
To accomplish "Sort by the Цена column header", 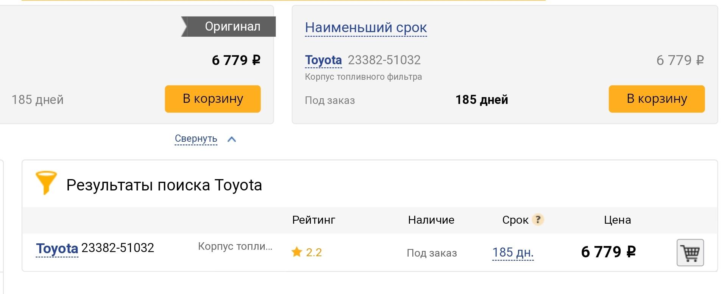I will 617,220.
